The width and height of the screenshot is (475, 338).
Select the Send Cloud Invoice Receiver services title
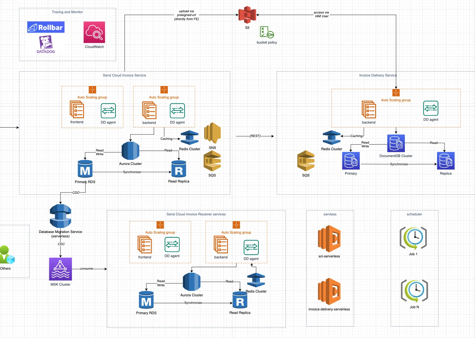pyautogui.click(x=196, y=214)
